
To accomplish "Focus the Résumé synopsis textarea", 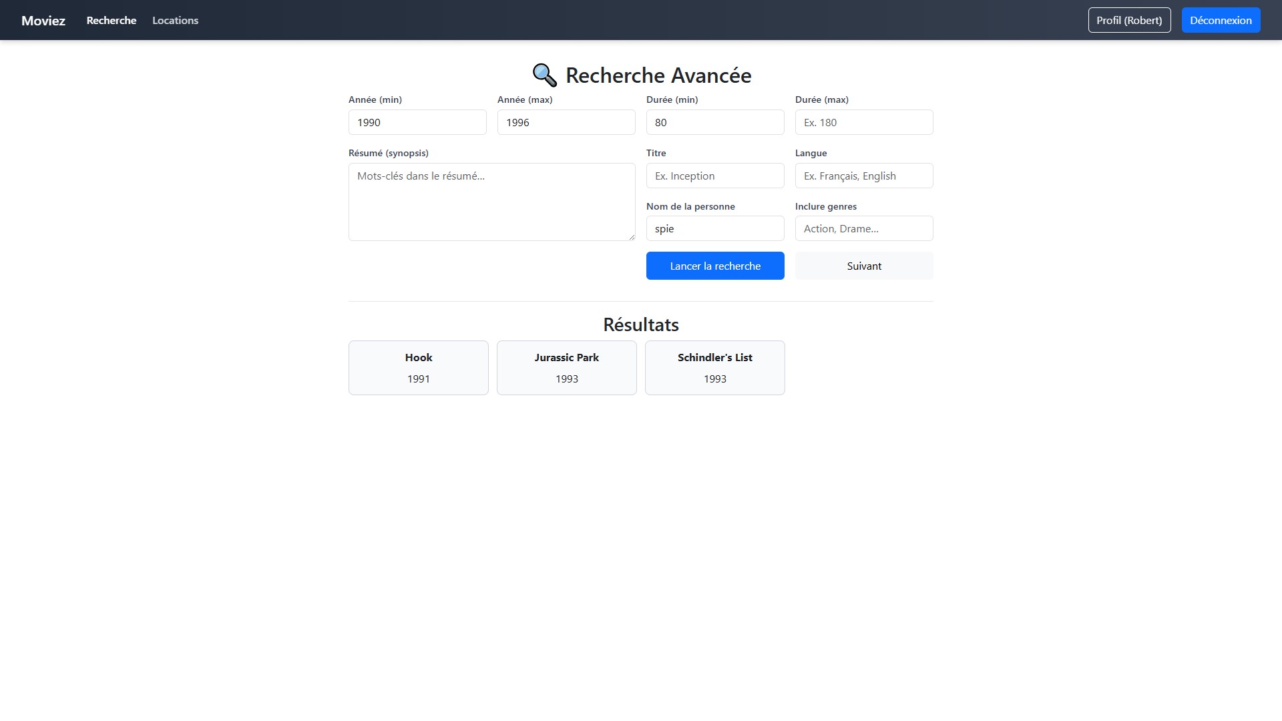I will 491,202.
